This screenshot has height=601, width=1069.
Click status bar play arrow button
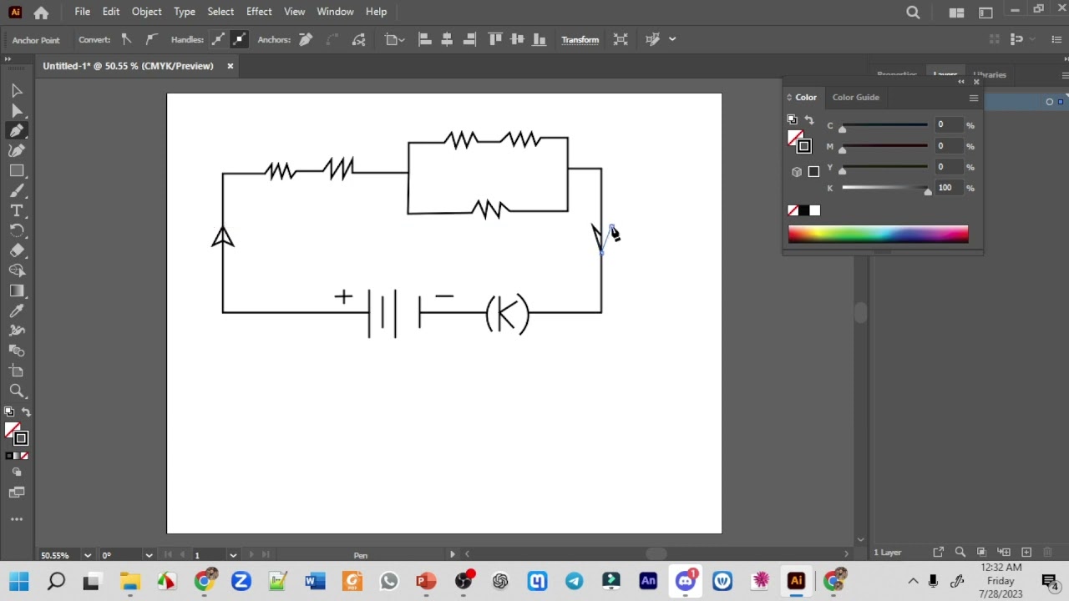click(x=453, y=554)
